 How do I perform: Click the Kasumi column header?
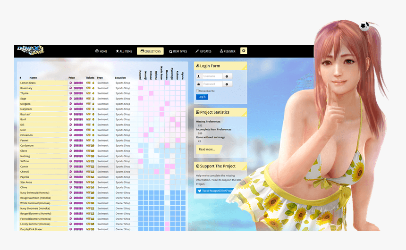click(x=140, y=75)
